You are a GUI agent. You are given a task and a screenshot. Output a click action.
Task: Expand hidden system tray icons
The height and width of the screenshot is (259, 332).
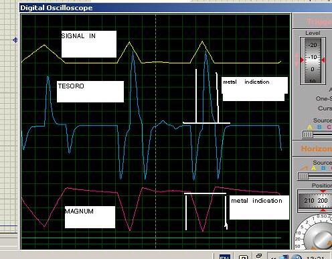[273, 257]
